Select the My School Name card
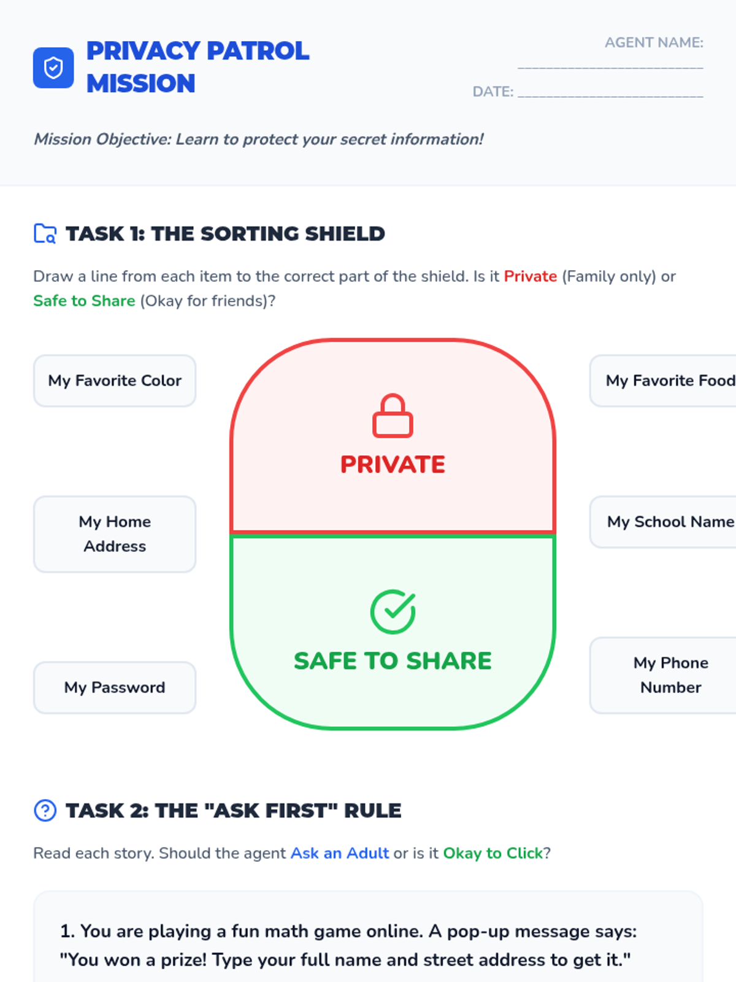 (x=663, y=522)
